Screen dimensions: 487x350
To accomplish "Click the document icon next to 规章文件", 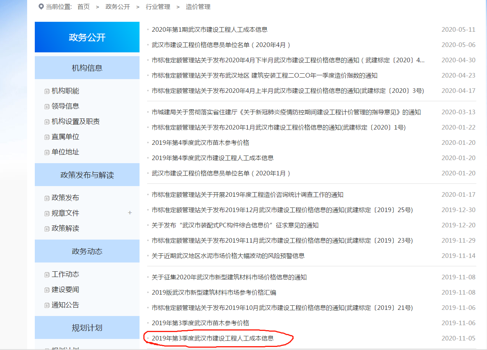I will (47, 214).
